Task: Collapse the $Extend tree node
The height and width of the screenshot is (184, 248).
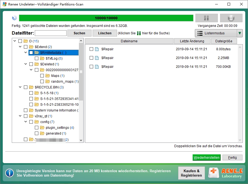Action: [20, 47]
